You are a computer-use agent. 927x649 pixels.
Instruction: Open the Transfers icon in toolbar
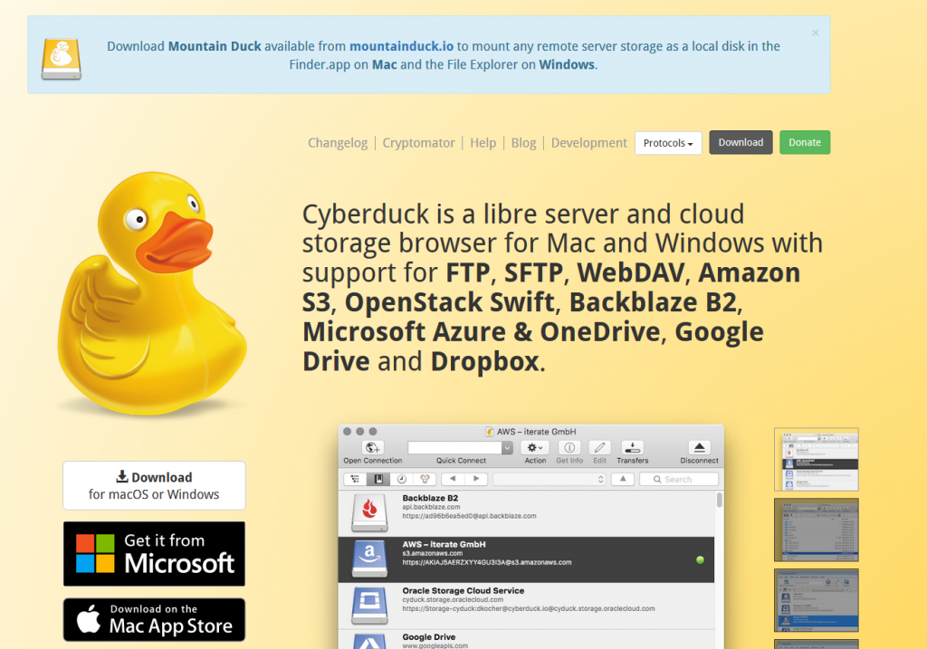[x=633, y=447]
